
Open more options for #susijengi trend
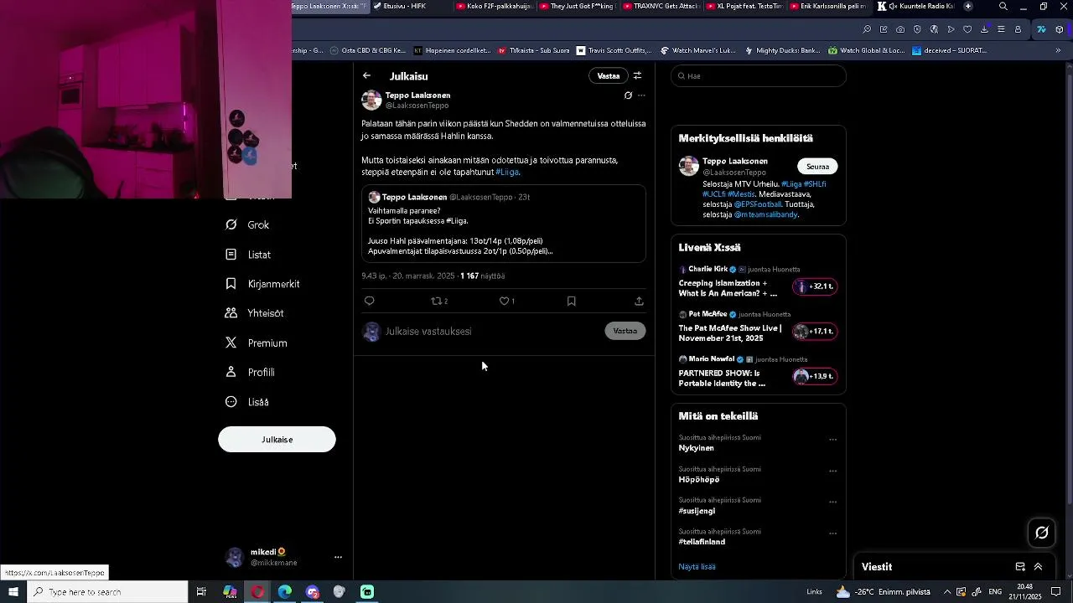832,502
